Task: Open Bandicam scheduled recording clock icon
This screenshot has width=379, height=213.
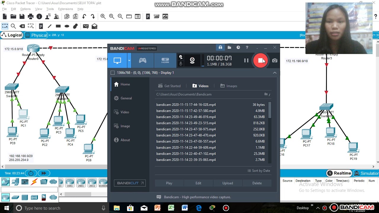Action: click(238, 47)
